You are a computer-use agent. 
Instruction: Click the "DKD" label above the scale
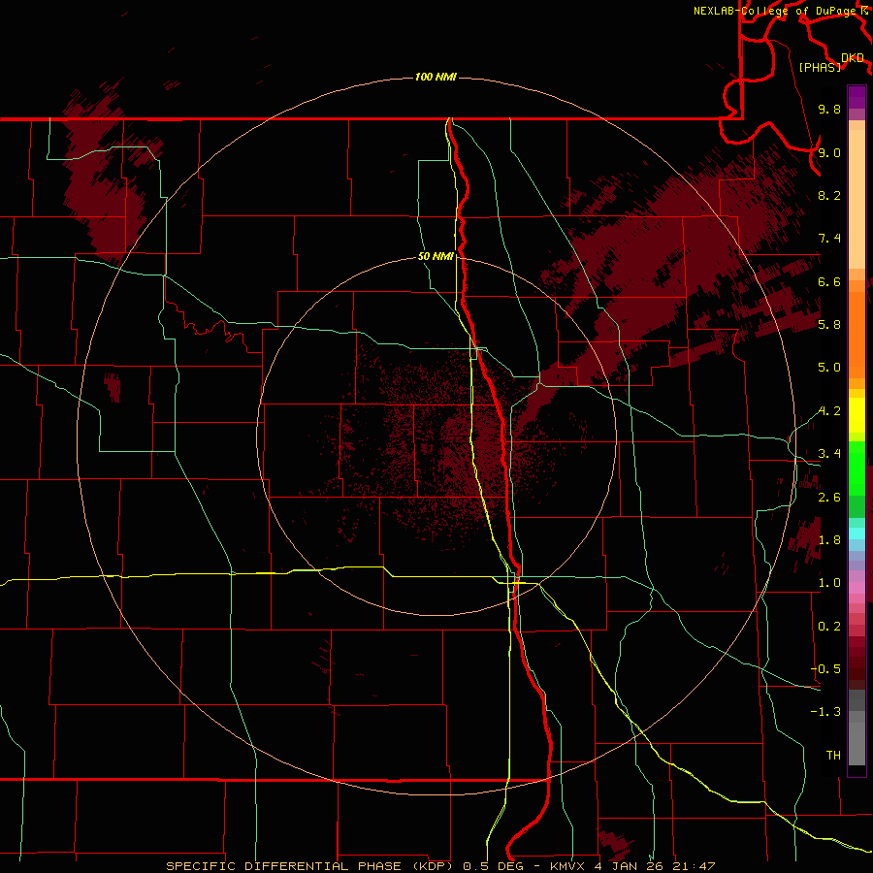point(853,57)
